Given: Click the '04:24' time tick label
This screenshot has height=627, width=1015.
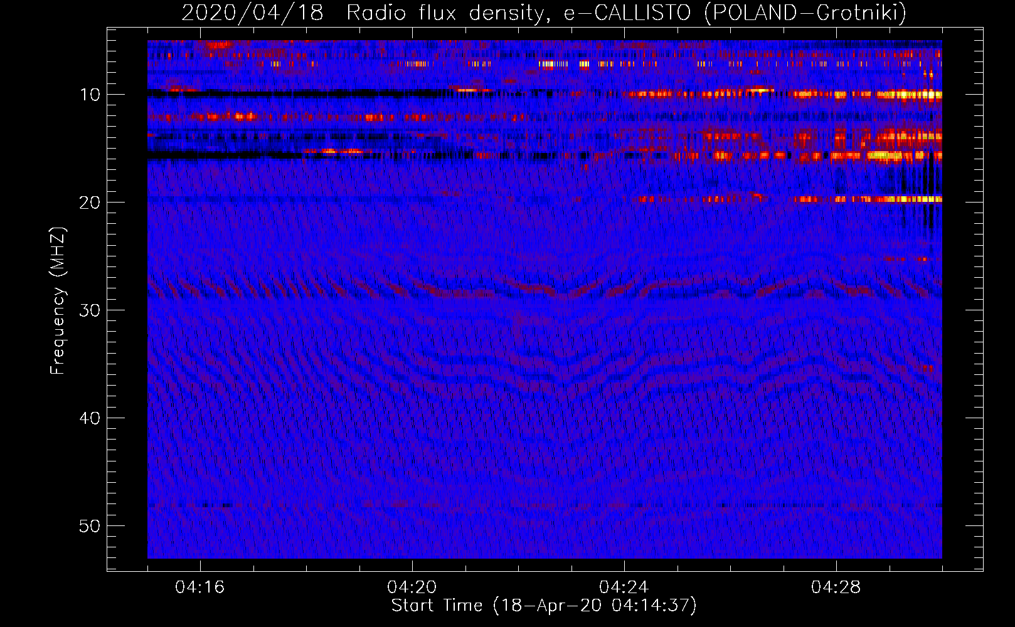Looking at the screenshot, I should [624, 587].
